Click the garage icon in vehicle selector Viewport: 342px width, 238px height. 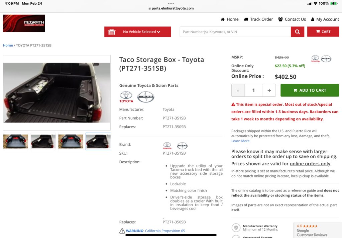point(112,32)
